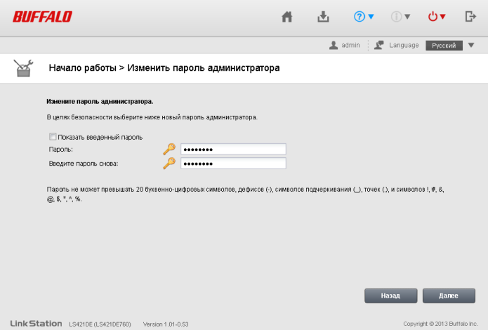Viewport: 488px width, 330px height.
Task: Click model text LS421DE (LS421DE760)
Action: click(x=100, y=324)
